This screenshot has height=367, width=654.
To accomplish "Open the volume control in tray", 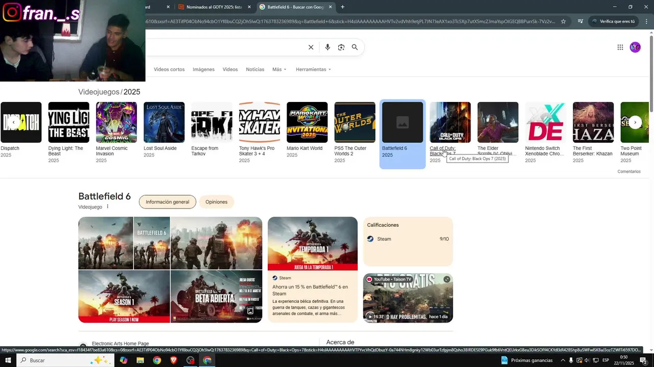I will pyautogui.click(x=587, y=360).
